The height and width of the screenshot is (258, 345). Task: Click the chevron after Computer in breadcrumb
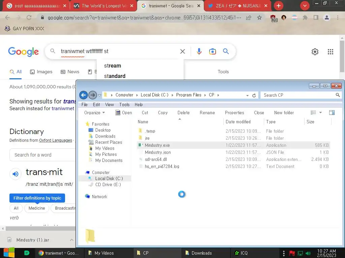click(137, 95)
